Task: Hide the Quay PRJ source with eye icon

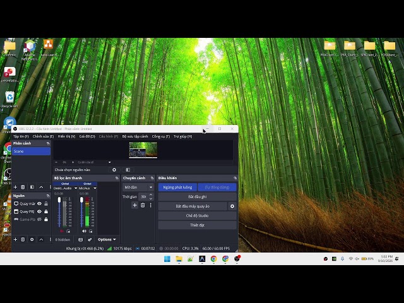Action: [x=39, y=211]
